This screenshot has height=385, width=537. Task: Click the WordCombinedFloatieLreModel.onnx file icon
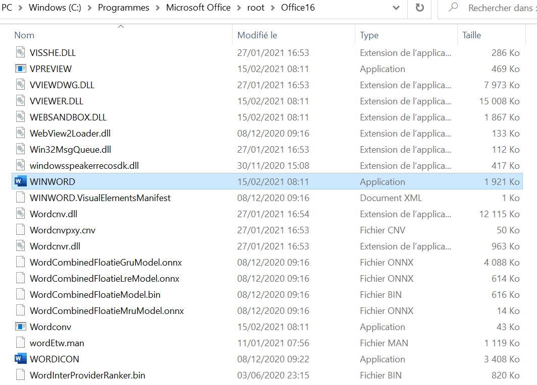tap(21, 278)
